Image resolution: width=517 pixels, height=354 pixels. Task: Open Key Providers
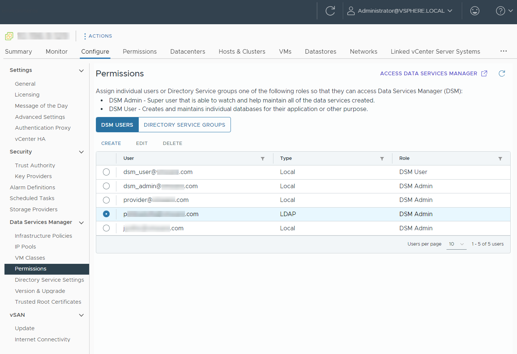tap(33, 176)
